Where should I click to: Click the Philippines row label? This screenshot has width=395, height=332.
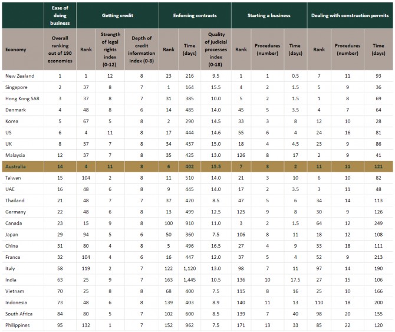click(x=19, y=324)
